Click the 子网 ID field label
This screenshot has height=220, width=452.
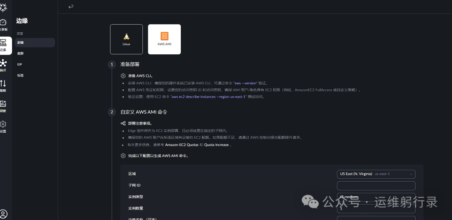coord(134,185)
